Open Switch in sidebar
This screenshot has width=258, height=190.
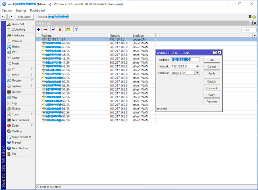click(x=21, y=58)
